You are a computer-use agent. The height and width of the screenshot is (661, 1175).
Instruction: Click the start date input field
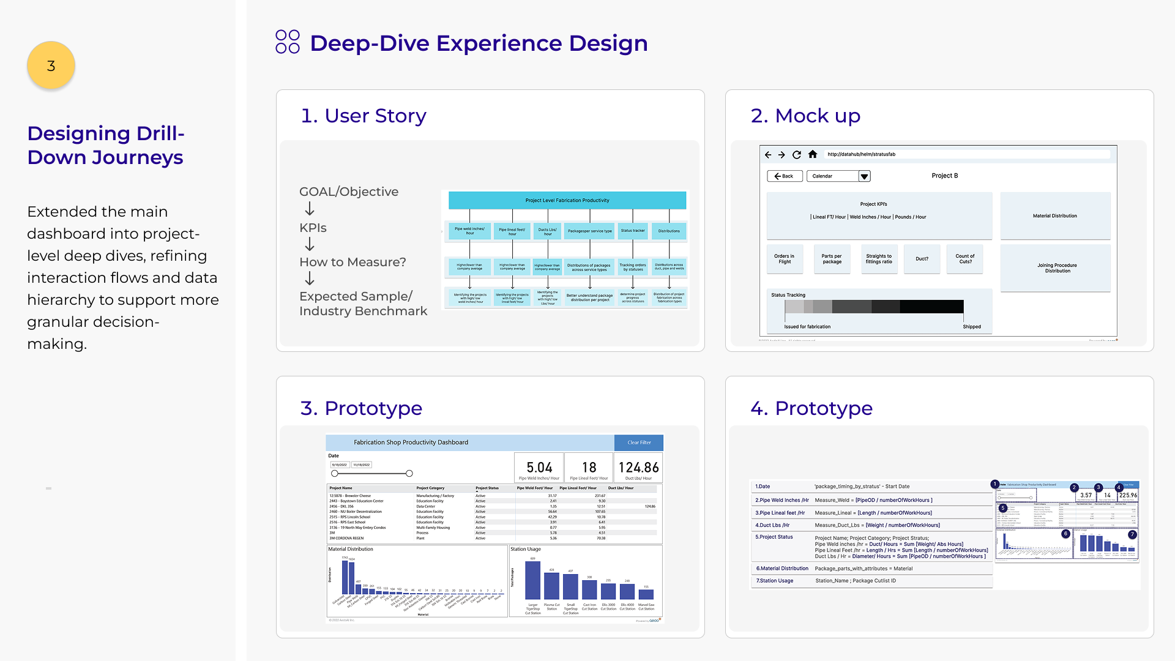(x=340, y=465)
